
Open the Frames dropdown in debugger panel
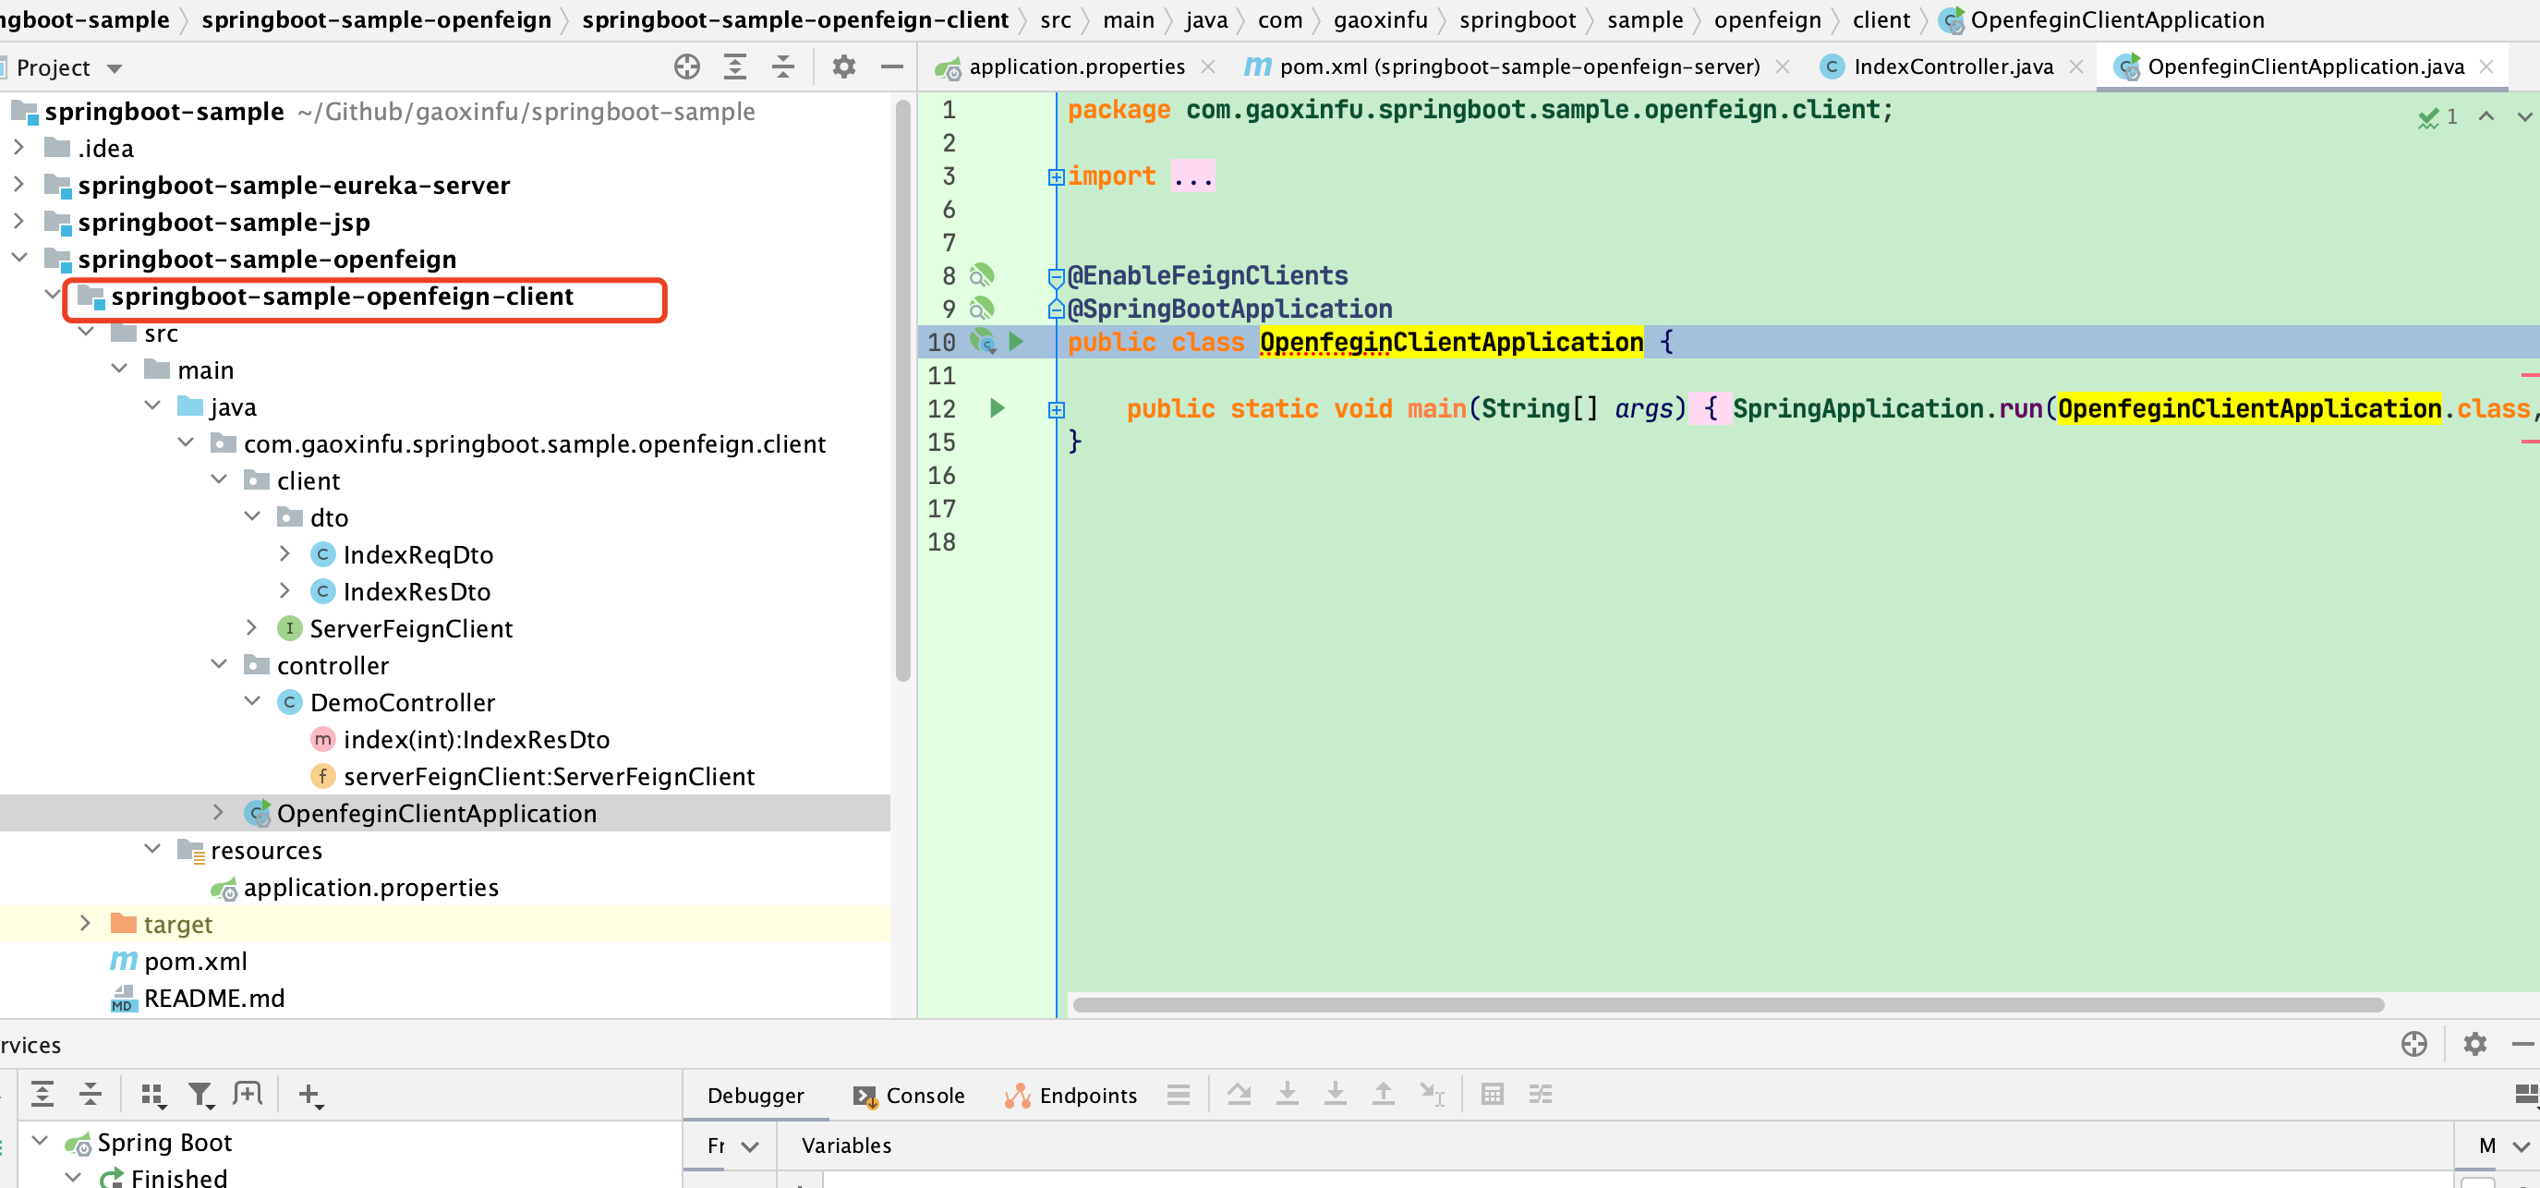pos(728,1146)
